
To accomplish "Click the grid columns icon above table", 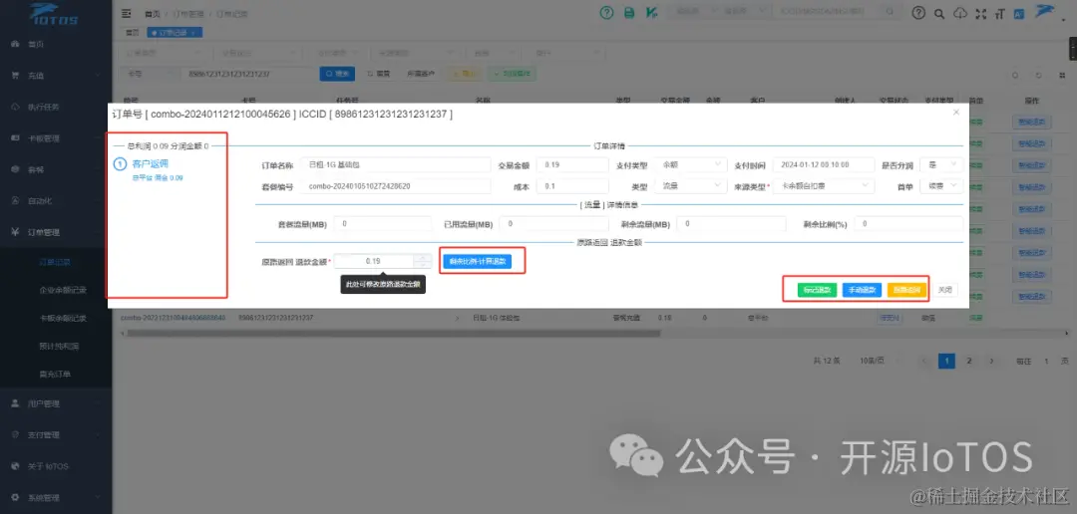I will pyautogui.click(x=1063, y=75).
